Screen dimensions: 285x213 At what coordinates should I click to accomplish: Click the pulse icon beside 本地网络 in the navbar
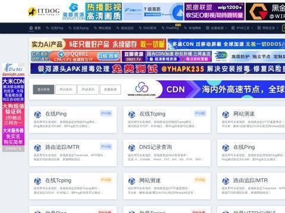coord(185,28)
